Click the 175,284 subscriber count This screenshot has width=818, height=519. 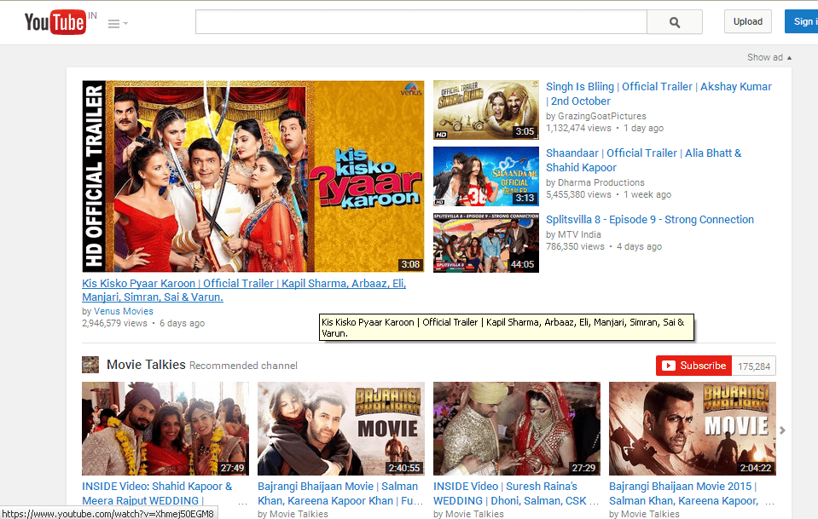[754, 366]
